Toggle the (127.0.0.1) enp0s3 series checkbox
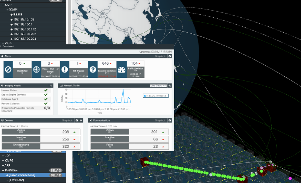Image resolution: width=301 pixels, height=183 pixels. [x=146, y=96]
